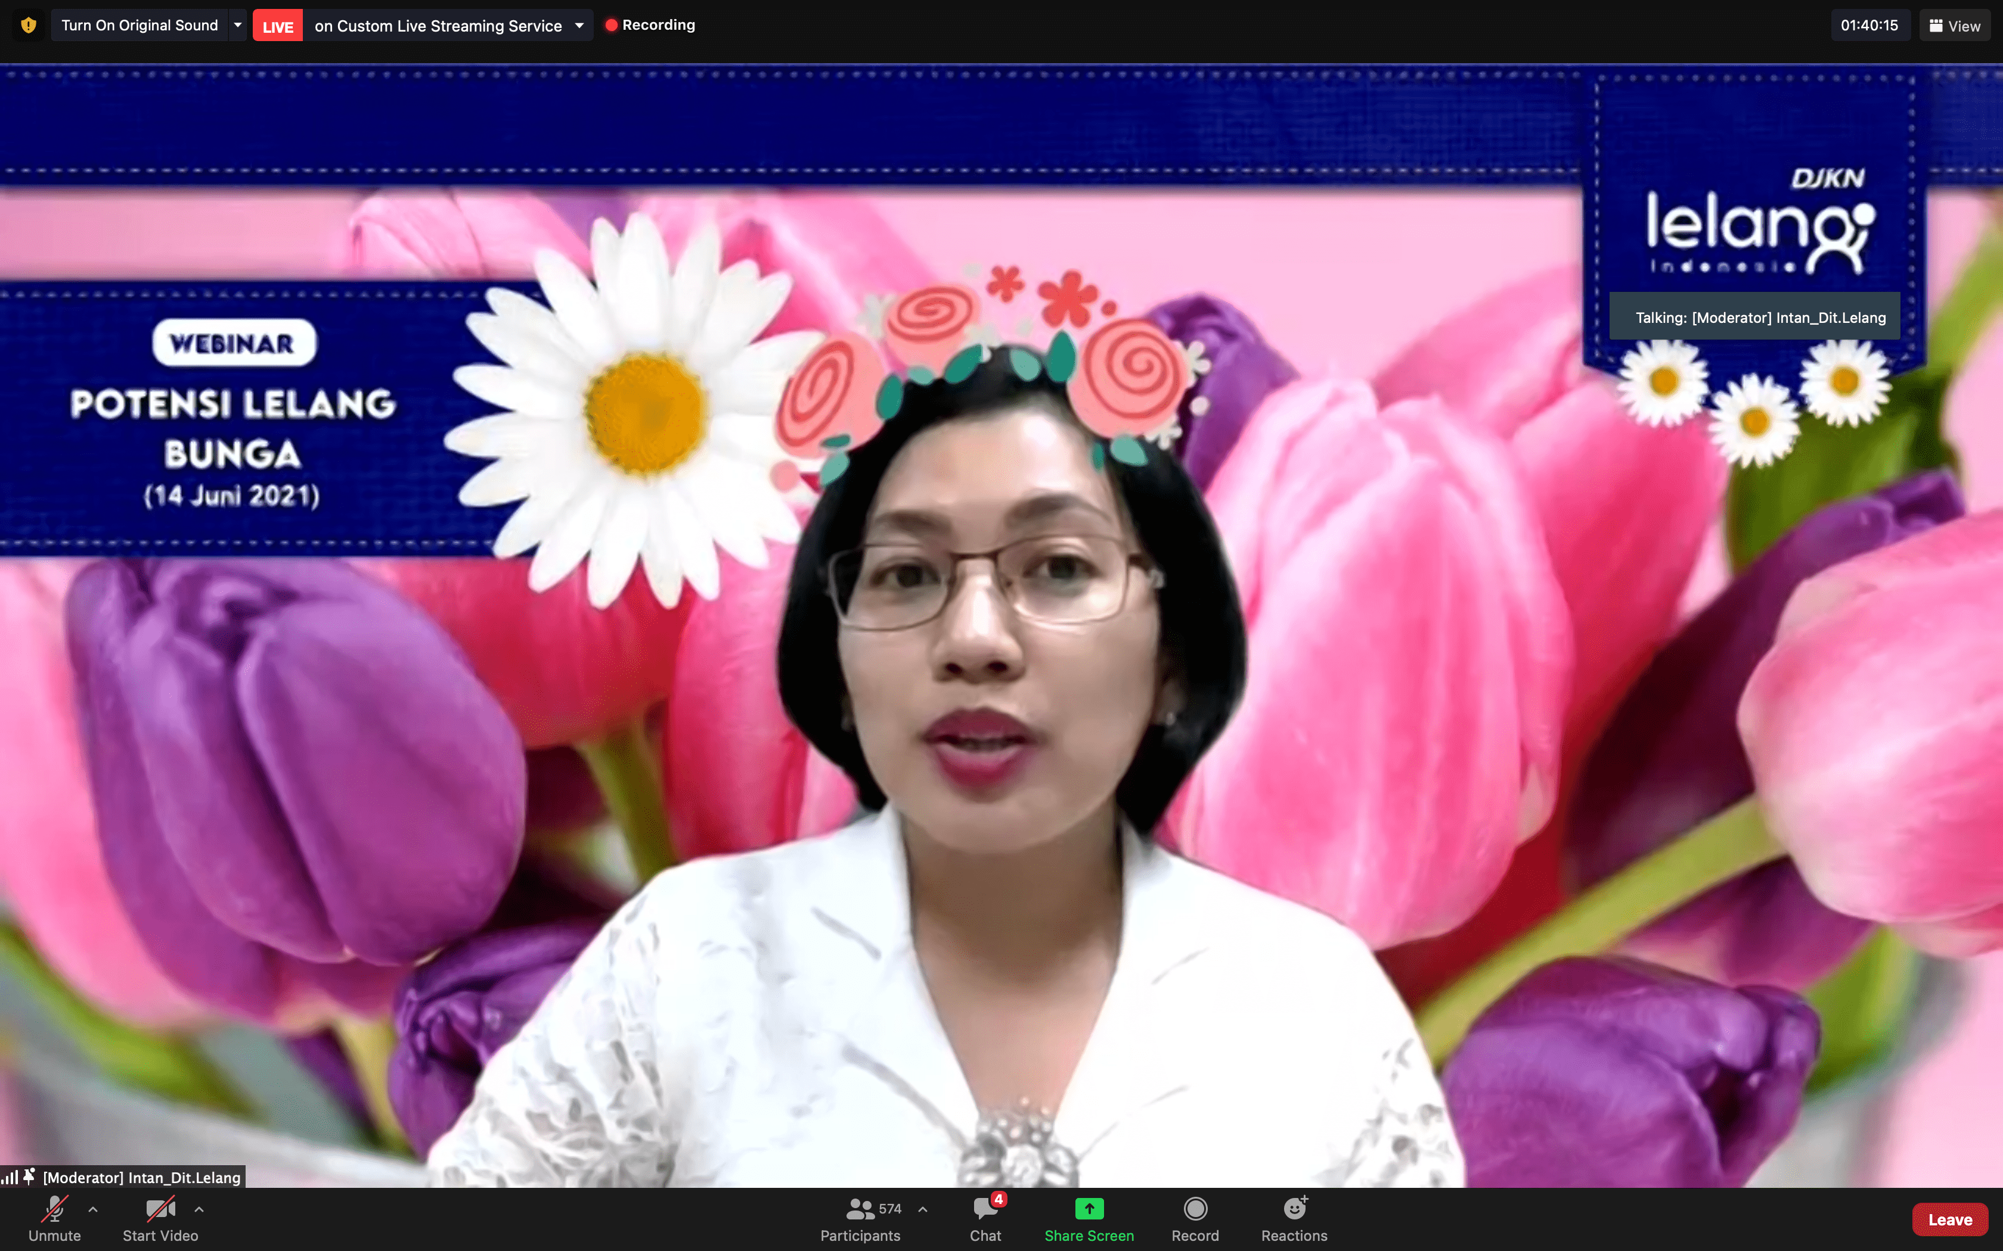Click the pinned speaker pin icon
The image size is (2003, 1251).
[x=29, y=1176]
